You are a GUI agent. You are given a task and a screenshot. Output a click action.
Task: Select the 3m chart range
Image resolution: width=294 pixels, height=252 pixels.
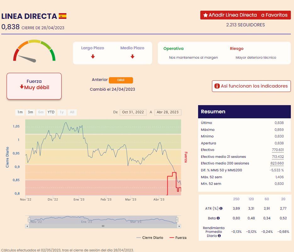(x=31, y=112)
